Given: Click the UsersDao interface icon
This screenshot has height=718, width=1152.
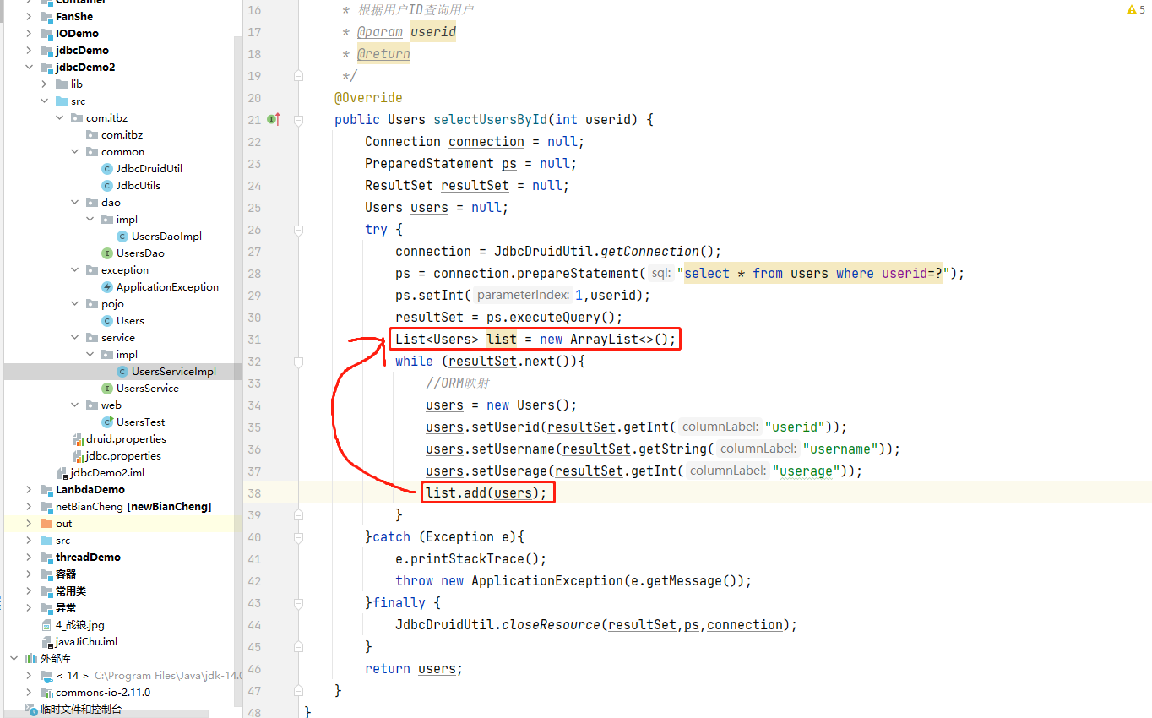Looking at the screenshot, I should [x=107, y=253].
